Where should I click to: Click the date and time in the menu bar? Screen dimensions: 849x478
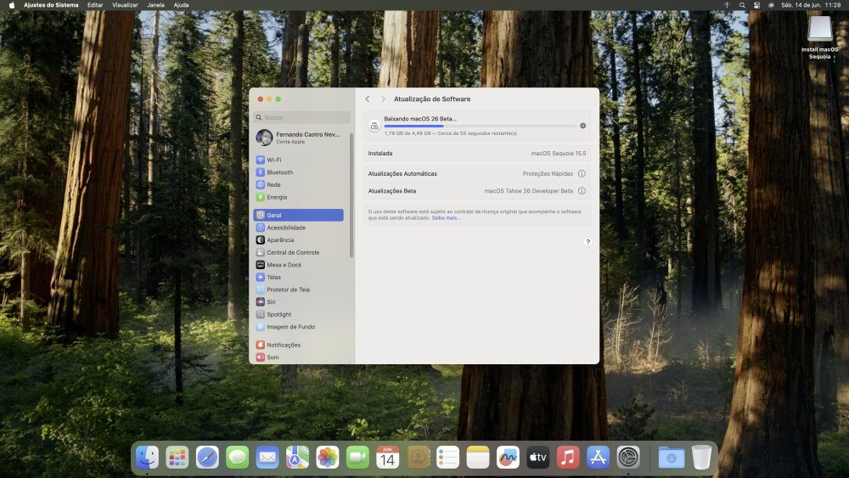pos(811,5)
